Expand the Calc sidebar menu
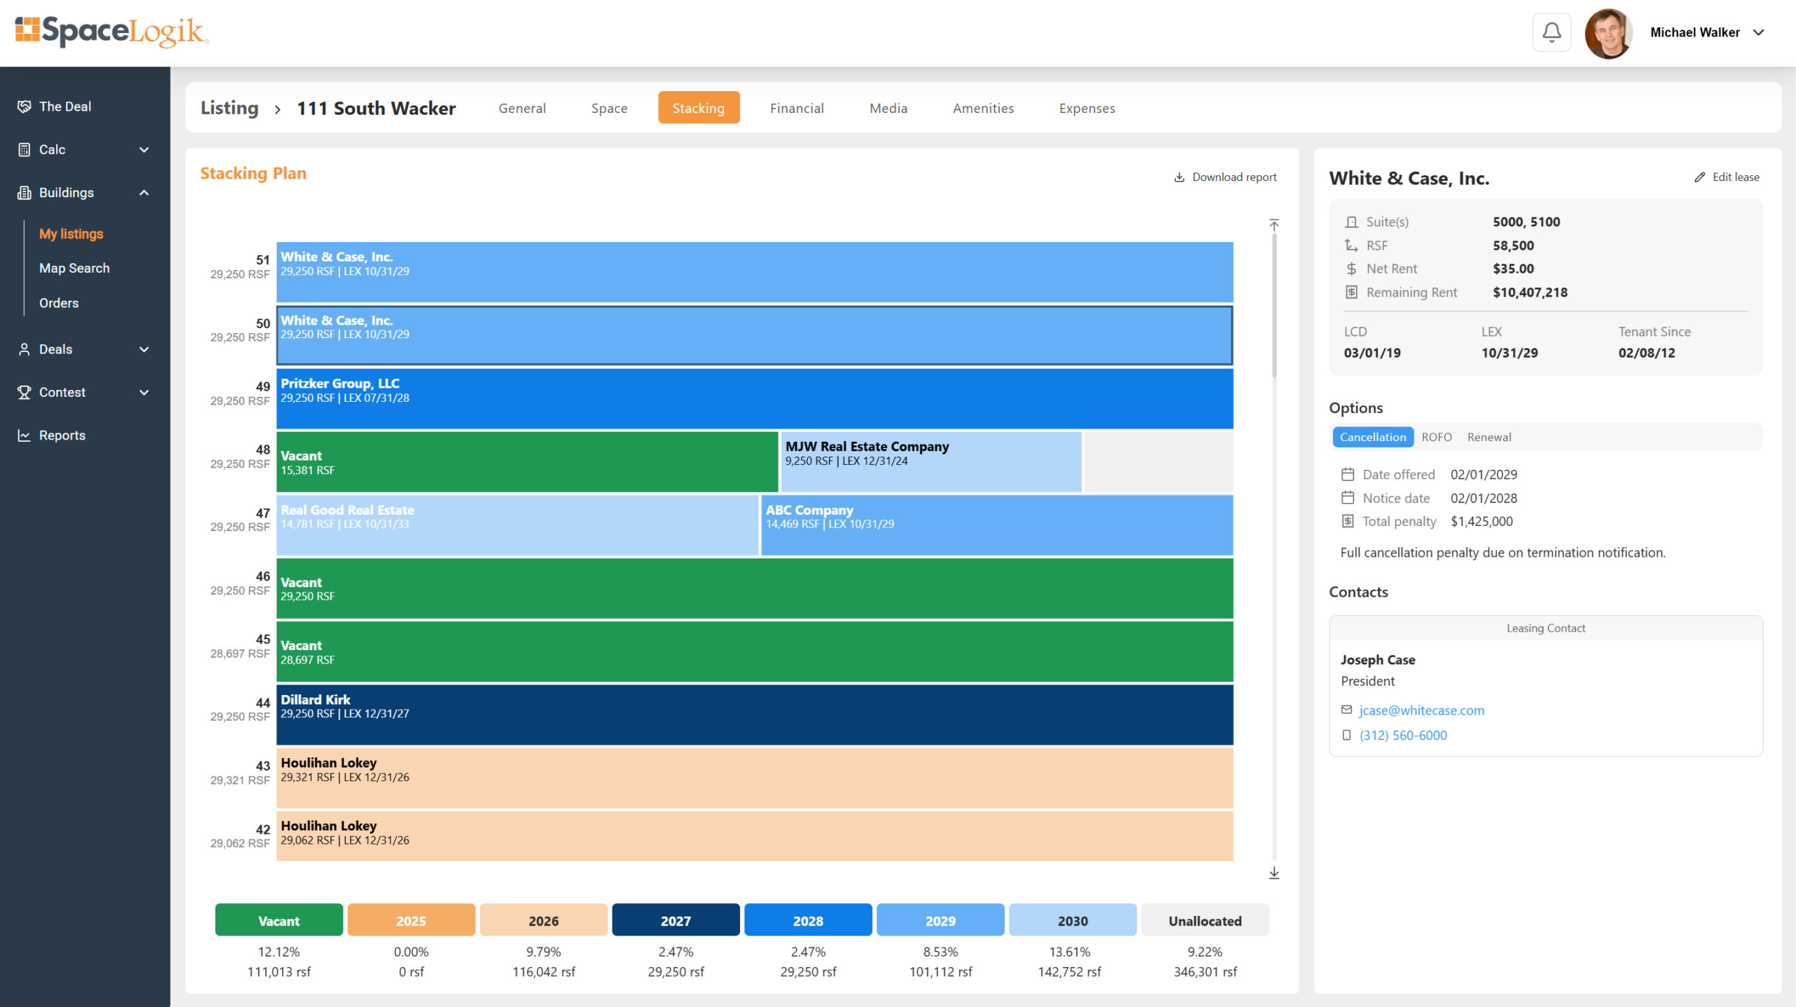The width and height of the screenshot is (1796, 1007). tap(144, 149)
